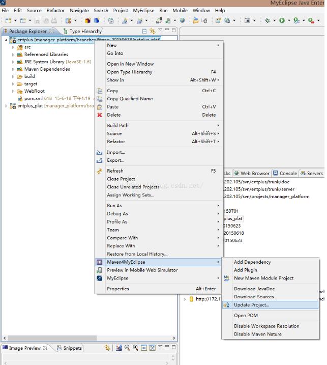327x365 pixels.
Task: Open the MyEclipse menu in the menu bar
Action: coord(143,11)
